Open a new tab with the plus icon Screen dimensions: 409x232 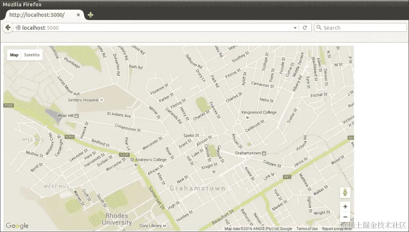point(90,15)
